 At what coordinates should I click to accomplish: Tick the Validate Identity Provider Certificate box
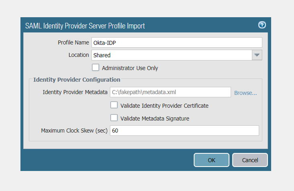(x=114, y=105)
